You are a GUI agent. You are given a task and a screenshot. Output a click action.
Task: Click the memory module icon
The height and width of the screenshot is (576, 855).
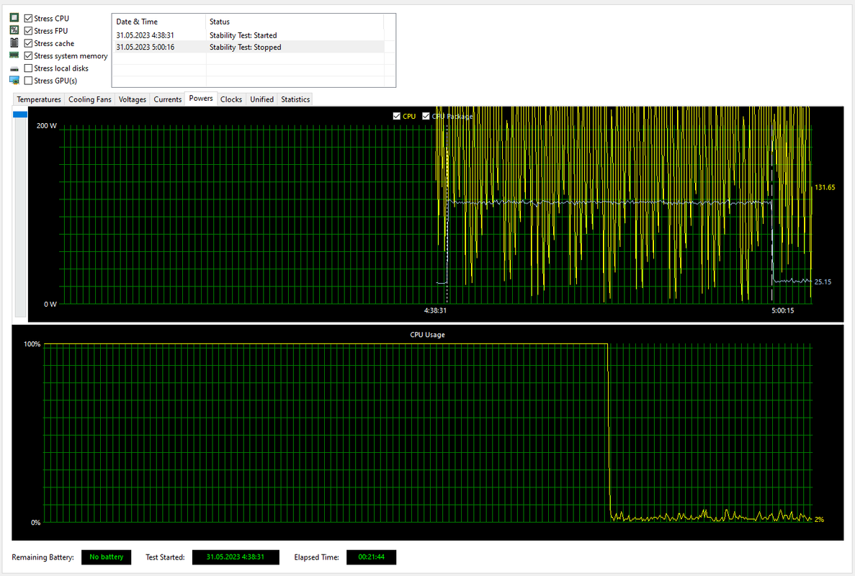point(14,55)
